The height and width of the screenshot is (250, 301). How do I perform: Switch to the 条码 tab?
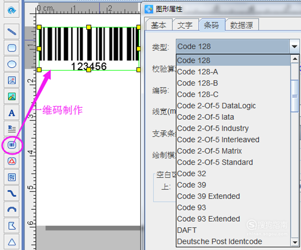click(211, 25)
